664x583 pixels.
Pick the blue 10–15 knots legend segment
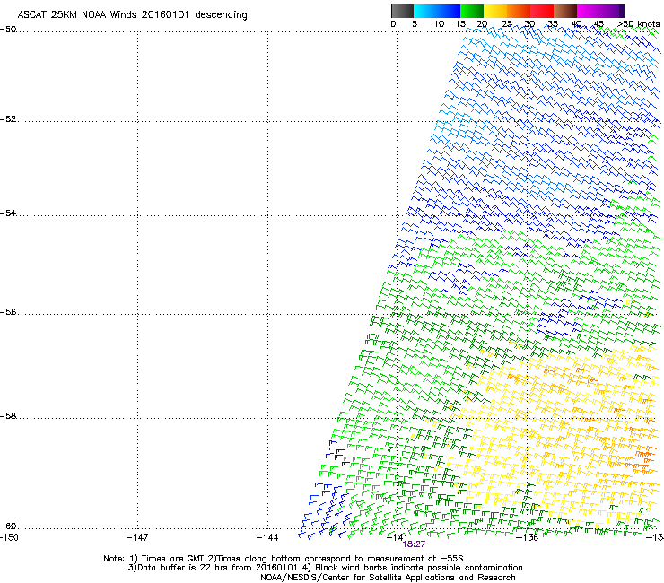[x=450, y=11]
